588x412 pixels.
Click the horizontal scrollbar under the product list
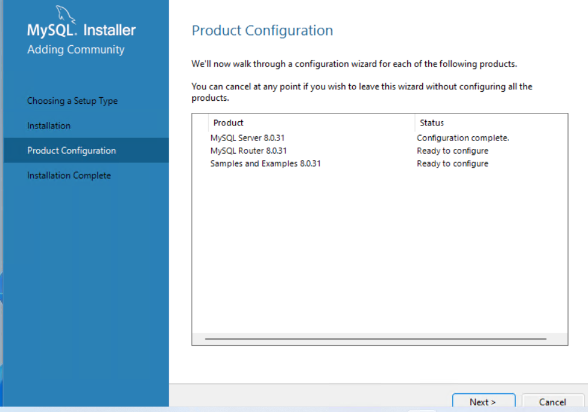pos(375,339)
